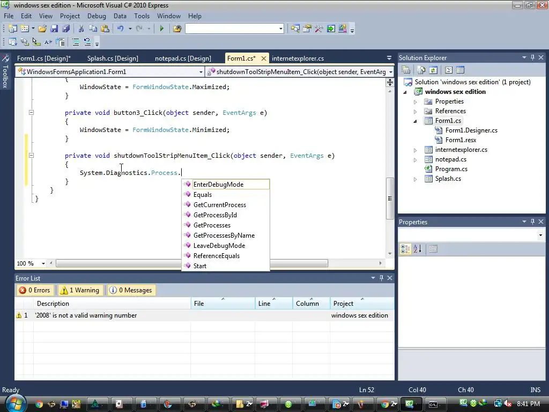Image resolution: width=549 pixels, height=412 pixels.
Task: Toggle auto-hide pin on Solution Explorer
Action: [532, 57]
